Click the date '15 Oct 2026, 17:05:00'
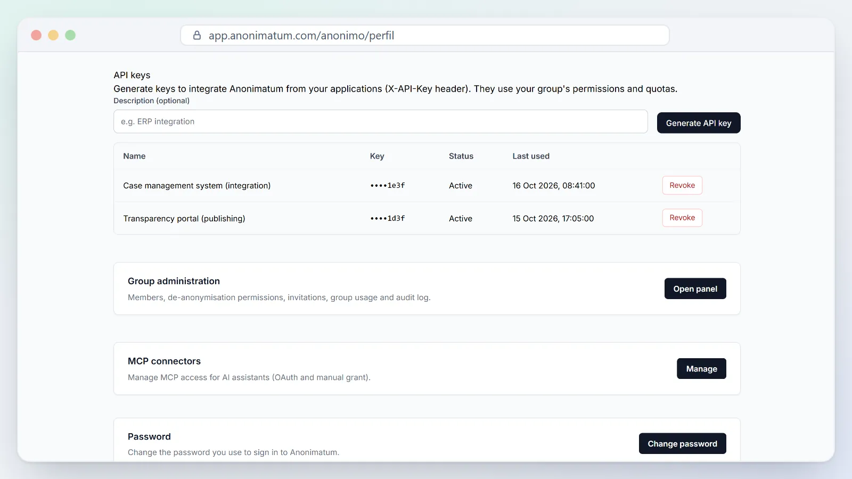852x479 pixels. [x=553, y=219]
